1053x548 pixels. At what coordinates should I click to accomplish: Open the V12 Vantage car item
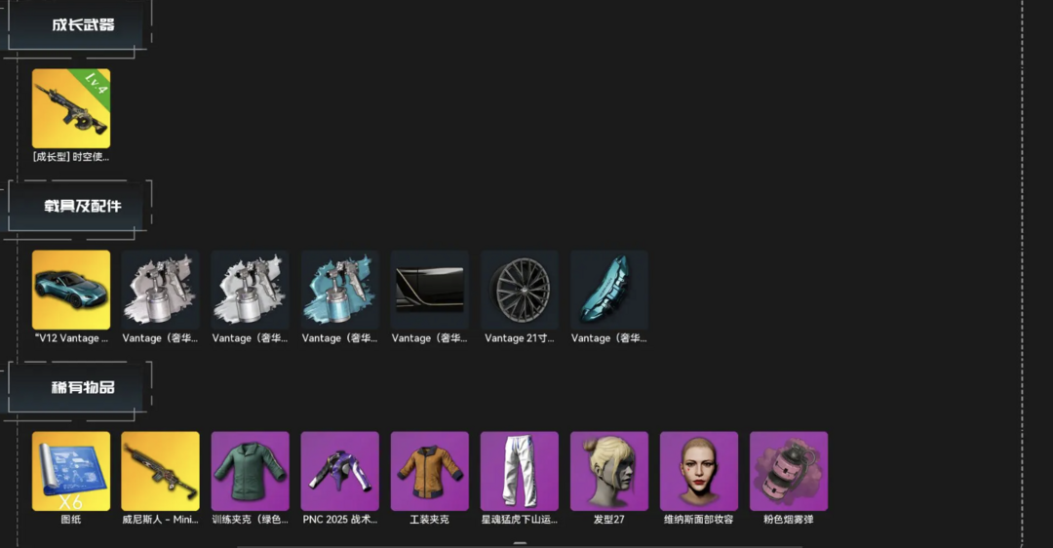(71, 291)
